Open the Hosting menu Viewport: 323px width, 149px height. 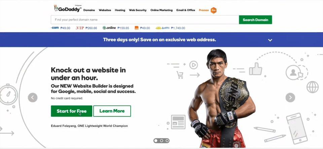point(120,10)
